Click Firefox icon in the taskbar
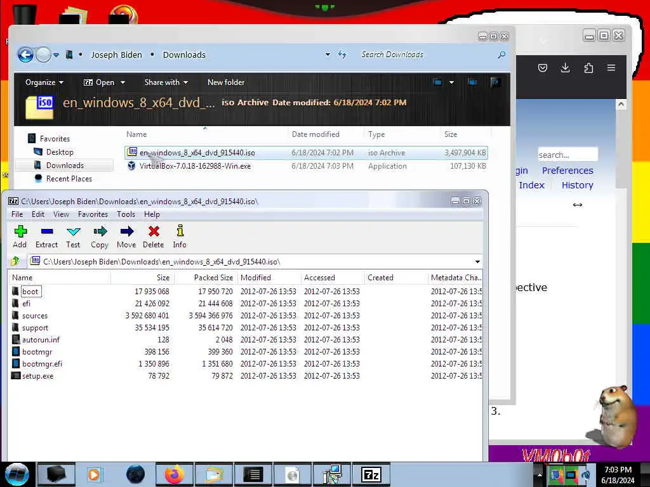Screen dimensions: 650x487 pyautogui.click(x=175, y=474)
